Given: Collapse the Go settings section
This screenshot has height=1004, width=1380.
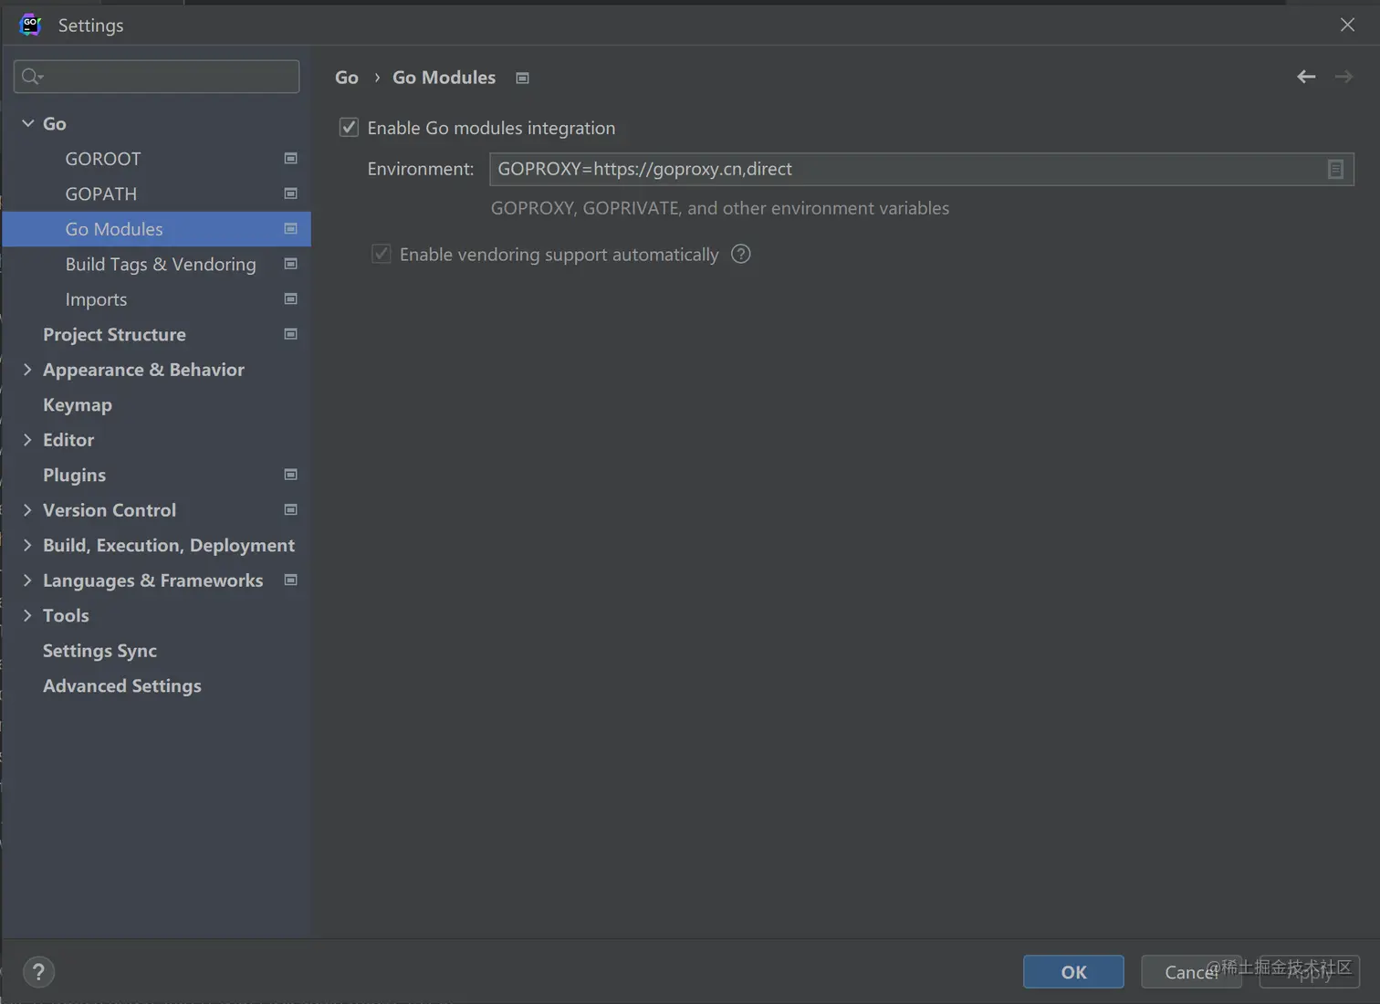Looking at the screenshot, I should pyautogui.click(x=27, y=123).
